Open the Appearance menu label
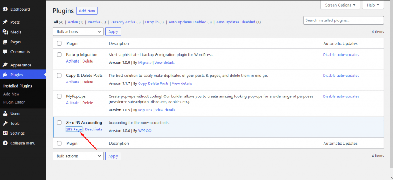 (21, 65)
